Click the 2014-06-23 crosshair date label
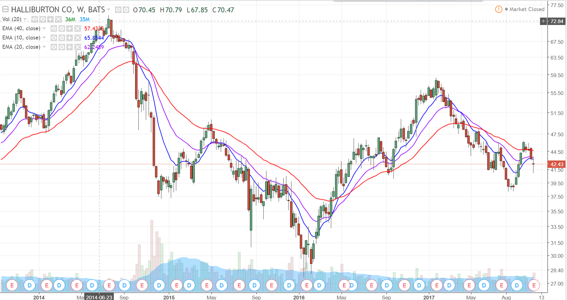 (99, 297)
